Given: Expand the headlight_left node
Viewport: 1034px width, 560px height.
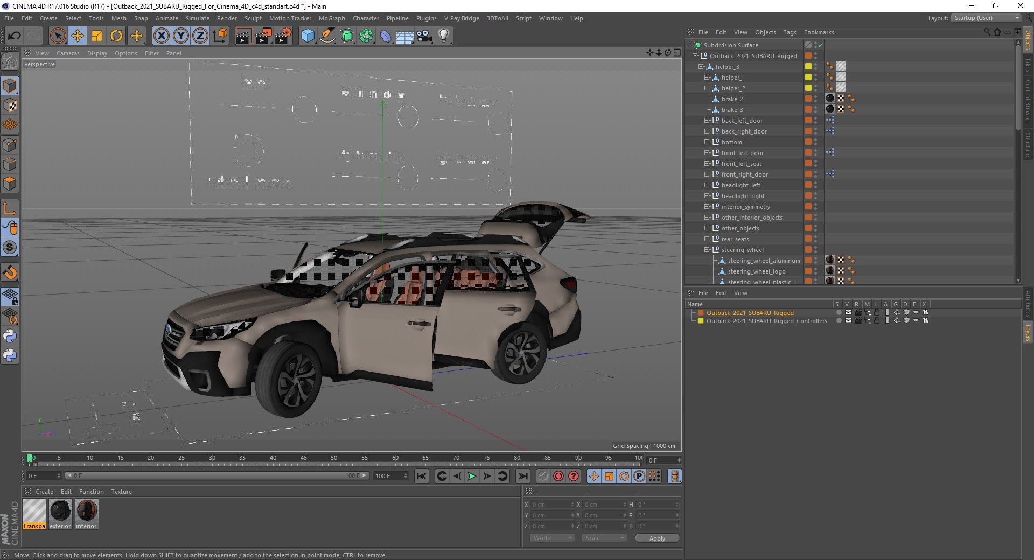Looking at the screenshot, I should [707, 185].
